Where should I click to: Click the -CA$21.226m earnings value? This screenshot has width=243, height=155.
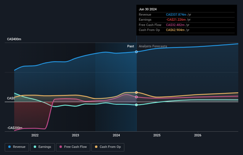[x=176, y=20]
